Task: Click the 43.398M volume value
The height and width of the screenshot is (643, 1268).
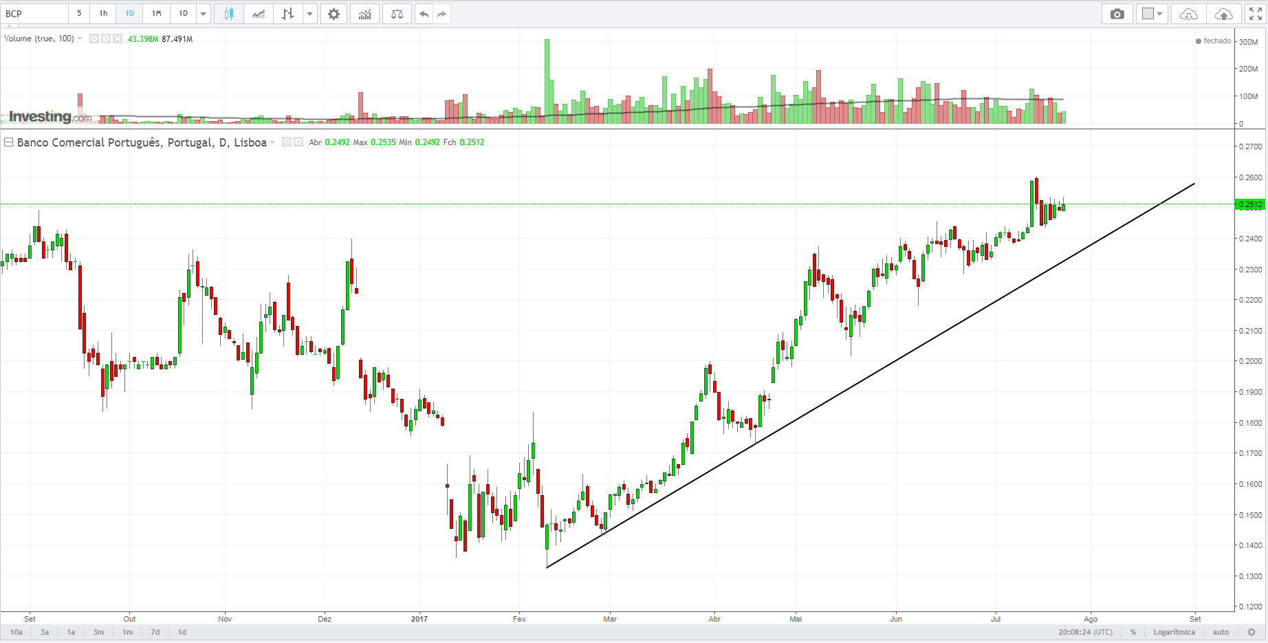Action: [143, 39]
